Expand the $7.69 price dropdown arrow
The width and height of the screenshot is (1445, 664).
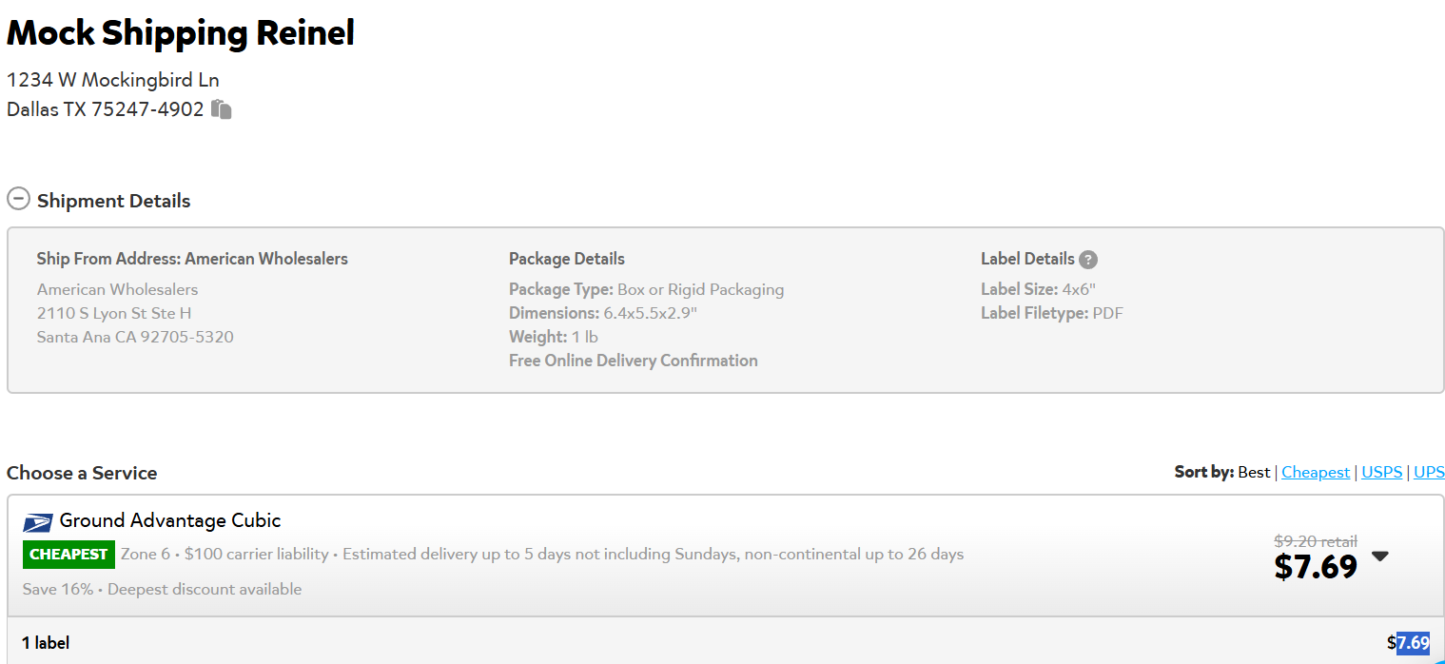1380,557
